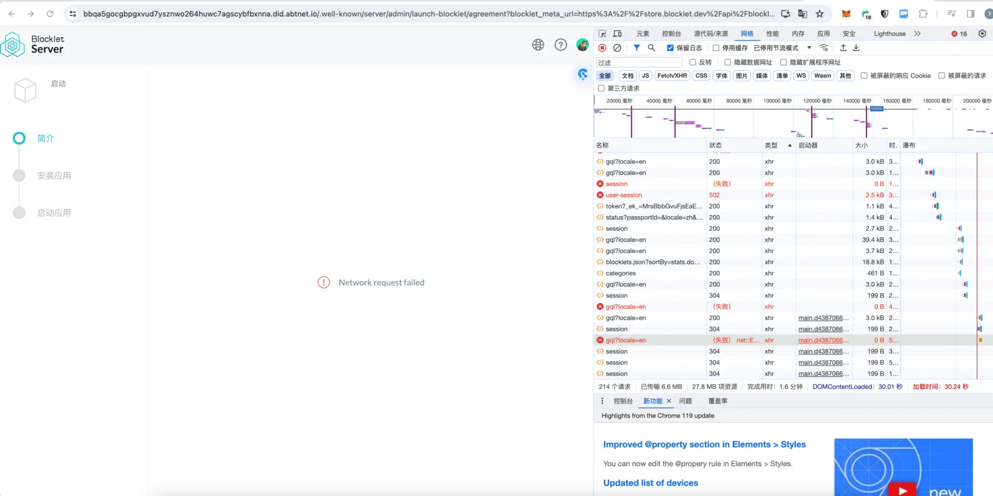Check the 被屏蔽的响应 Cookie checkbox
The image size is (993, 496).
coord(864,76)
